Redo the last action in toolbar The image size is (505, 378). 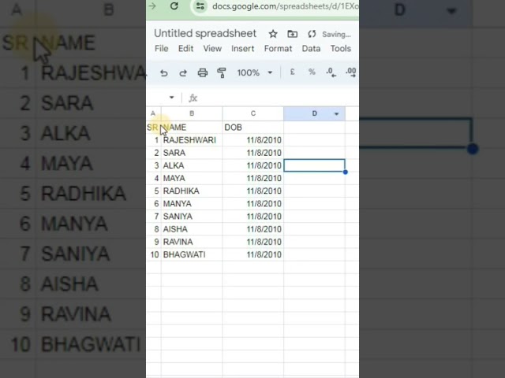(x=183, y=73)
